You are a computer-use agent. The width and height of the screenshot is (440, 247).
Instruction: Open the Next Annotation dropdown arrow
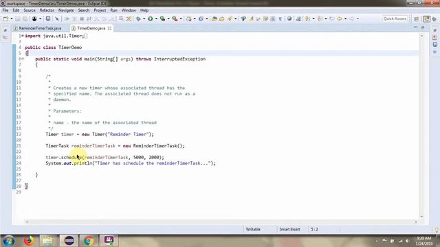(313, 19)
